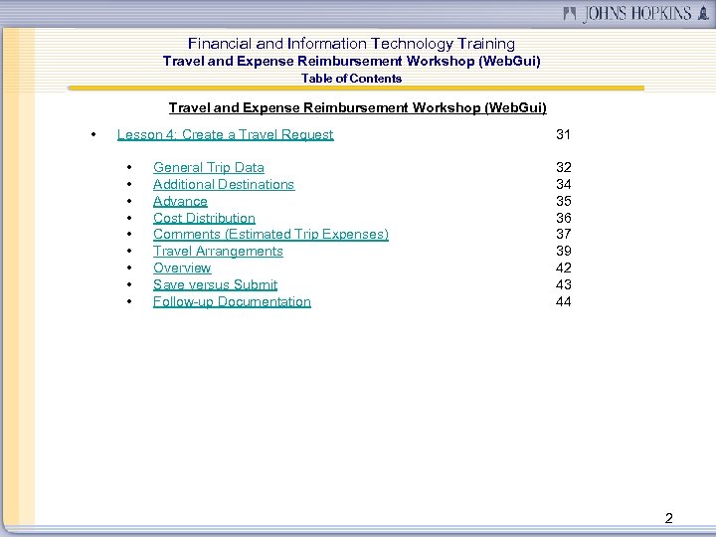
Task: Click the slide number 2 in corner
Action: pyautogui.click(x=669, y=518)
